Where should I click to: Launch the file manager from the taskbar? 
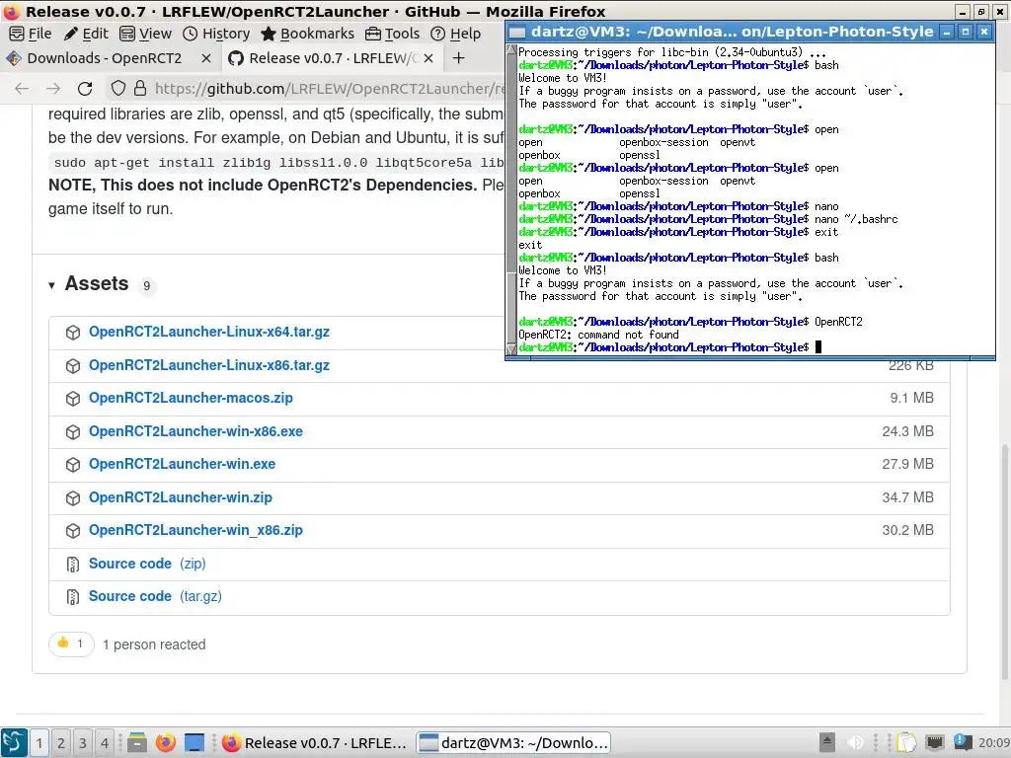(136, 743)
